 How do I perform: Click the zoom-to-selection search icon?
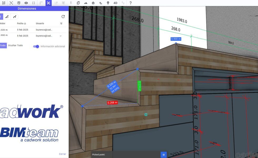coord(11,3)
